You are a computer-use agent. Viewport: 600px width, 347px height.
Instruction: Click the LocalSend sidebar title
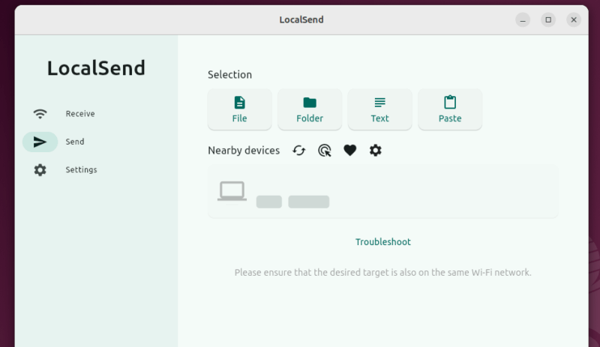[96, 68]
